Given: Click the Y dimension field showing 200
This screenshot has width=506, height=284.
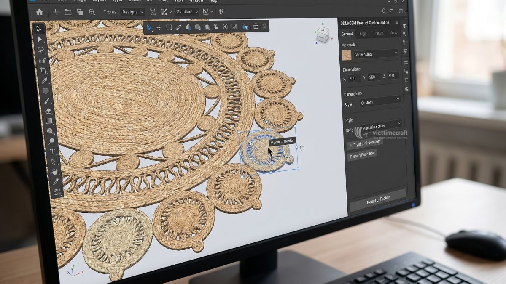Looking at the screenshot, I should 373,77.
